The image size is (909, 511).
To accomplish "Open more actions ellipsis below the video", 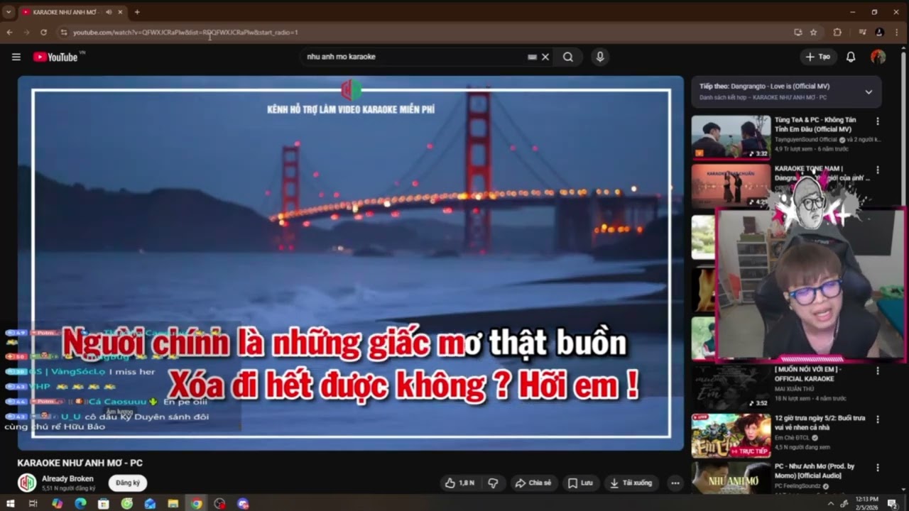I will [x=675, y=483].
